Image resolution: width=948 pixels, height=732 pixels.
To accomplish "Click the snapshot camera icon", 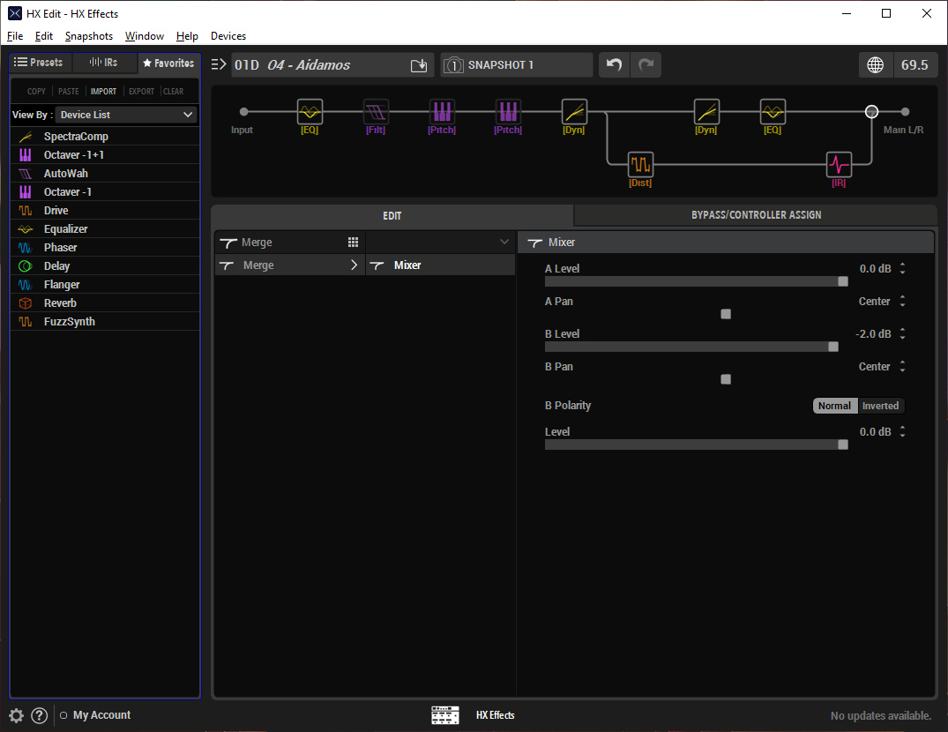I will (x=453, y=65).
